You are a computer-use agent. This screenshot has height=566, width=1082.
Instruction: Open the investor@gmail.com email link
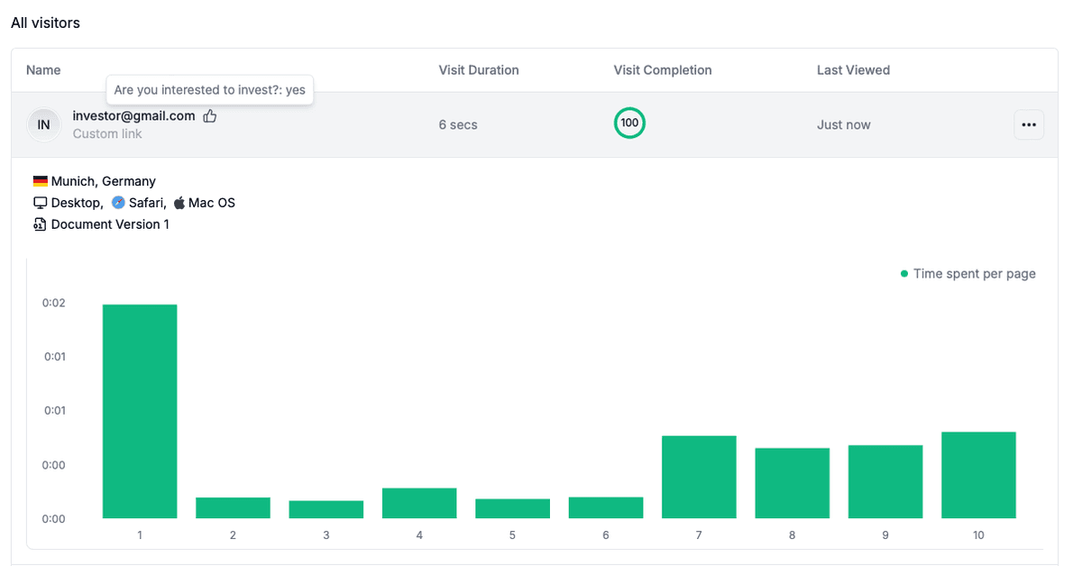(133, 115)
